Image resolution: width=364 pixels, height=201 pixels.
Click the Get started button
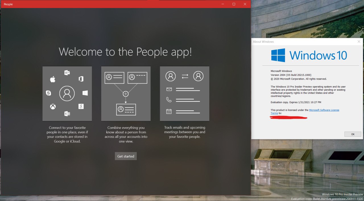(x=126, y=156)
